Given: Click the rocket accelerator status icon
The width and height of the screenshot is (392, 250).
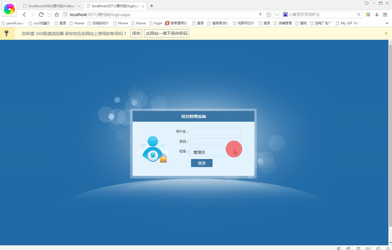Looking at the screenshot, I should click(x=339, y=248).
